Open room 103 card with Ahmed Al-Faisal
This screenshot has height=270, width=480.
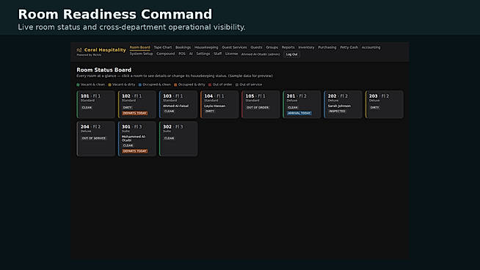(x=178, y=104)
